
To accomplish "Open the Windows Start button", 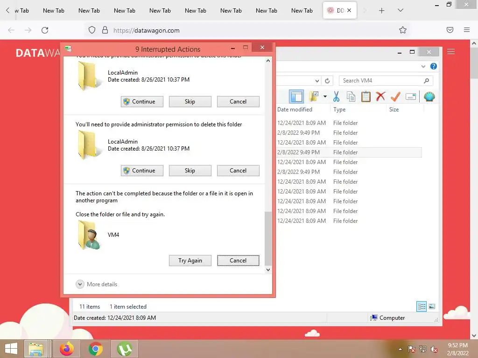I will point(11,349).
